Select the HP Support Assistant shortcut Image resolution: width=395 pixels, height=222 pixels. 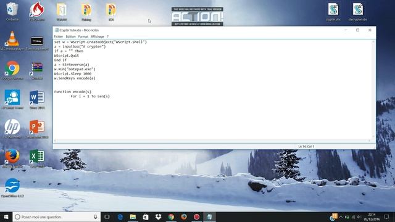pos(12,100)
